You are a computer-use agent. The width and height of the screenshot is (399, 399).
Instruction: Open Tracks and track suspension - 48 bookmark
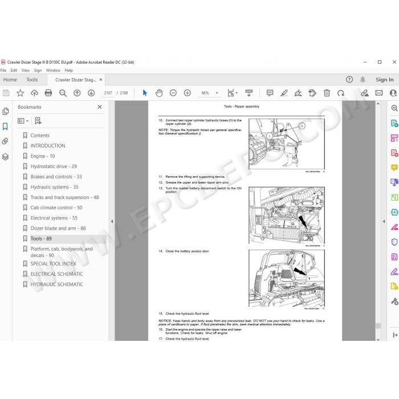tap(64, 197)
